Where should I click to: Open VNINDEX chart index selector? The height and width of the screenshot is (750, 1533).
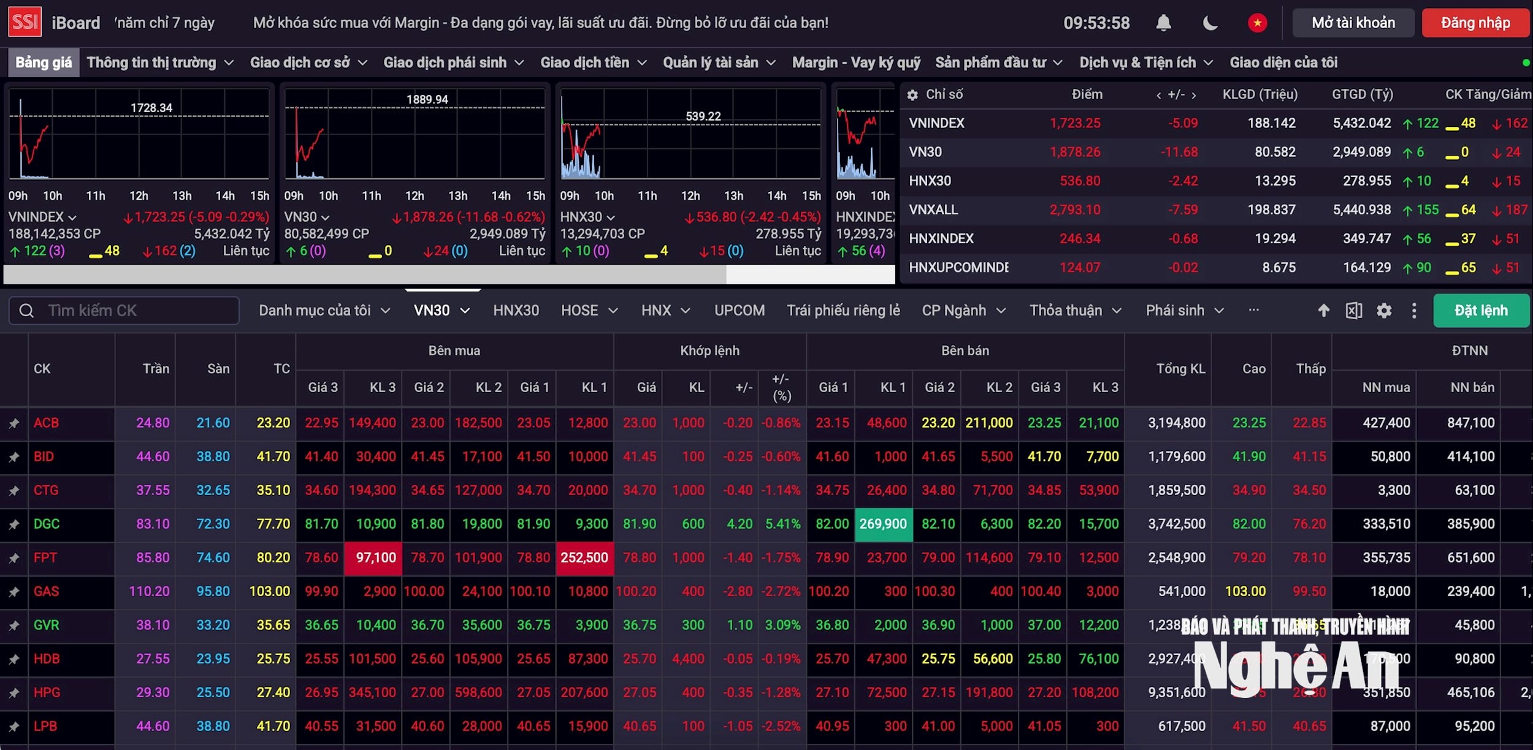point(42,217)
